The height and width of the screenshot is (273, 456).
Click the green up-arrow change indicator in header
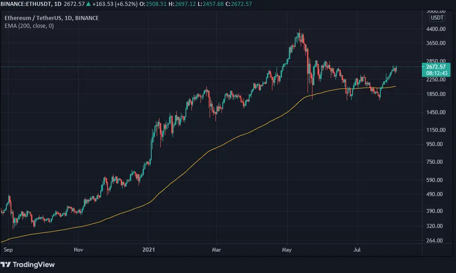(x=88, y=4)
